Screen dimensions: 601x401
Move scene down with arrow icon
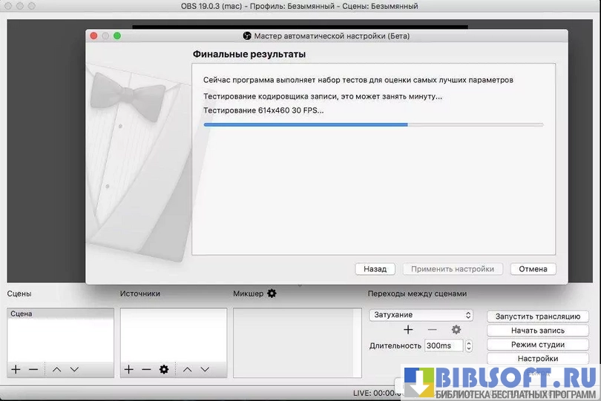click(74, 369)
